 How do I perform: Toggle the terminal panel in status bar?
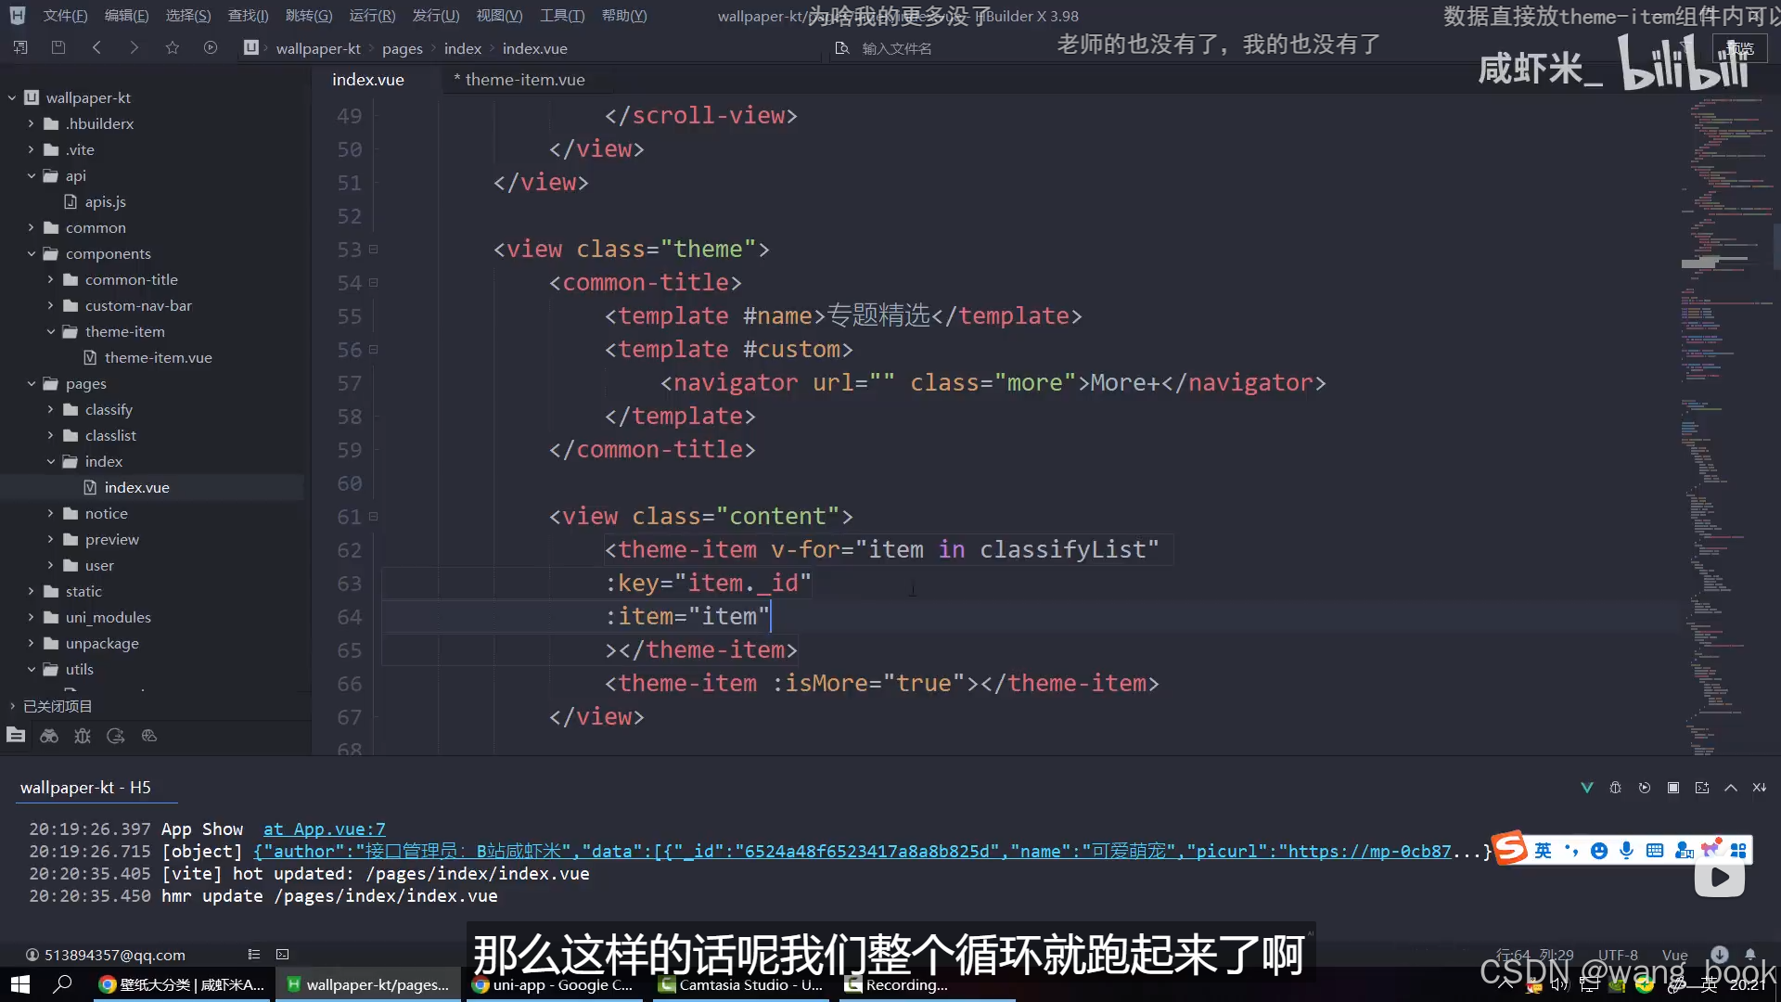pyautogui.click(x=283, y=954)
